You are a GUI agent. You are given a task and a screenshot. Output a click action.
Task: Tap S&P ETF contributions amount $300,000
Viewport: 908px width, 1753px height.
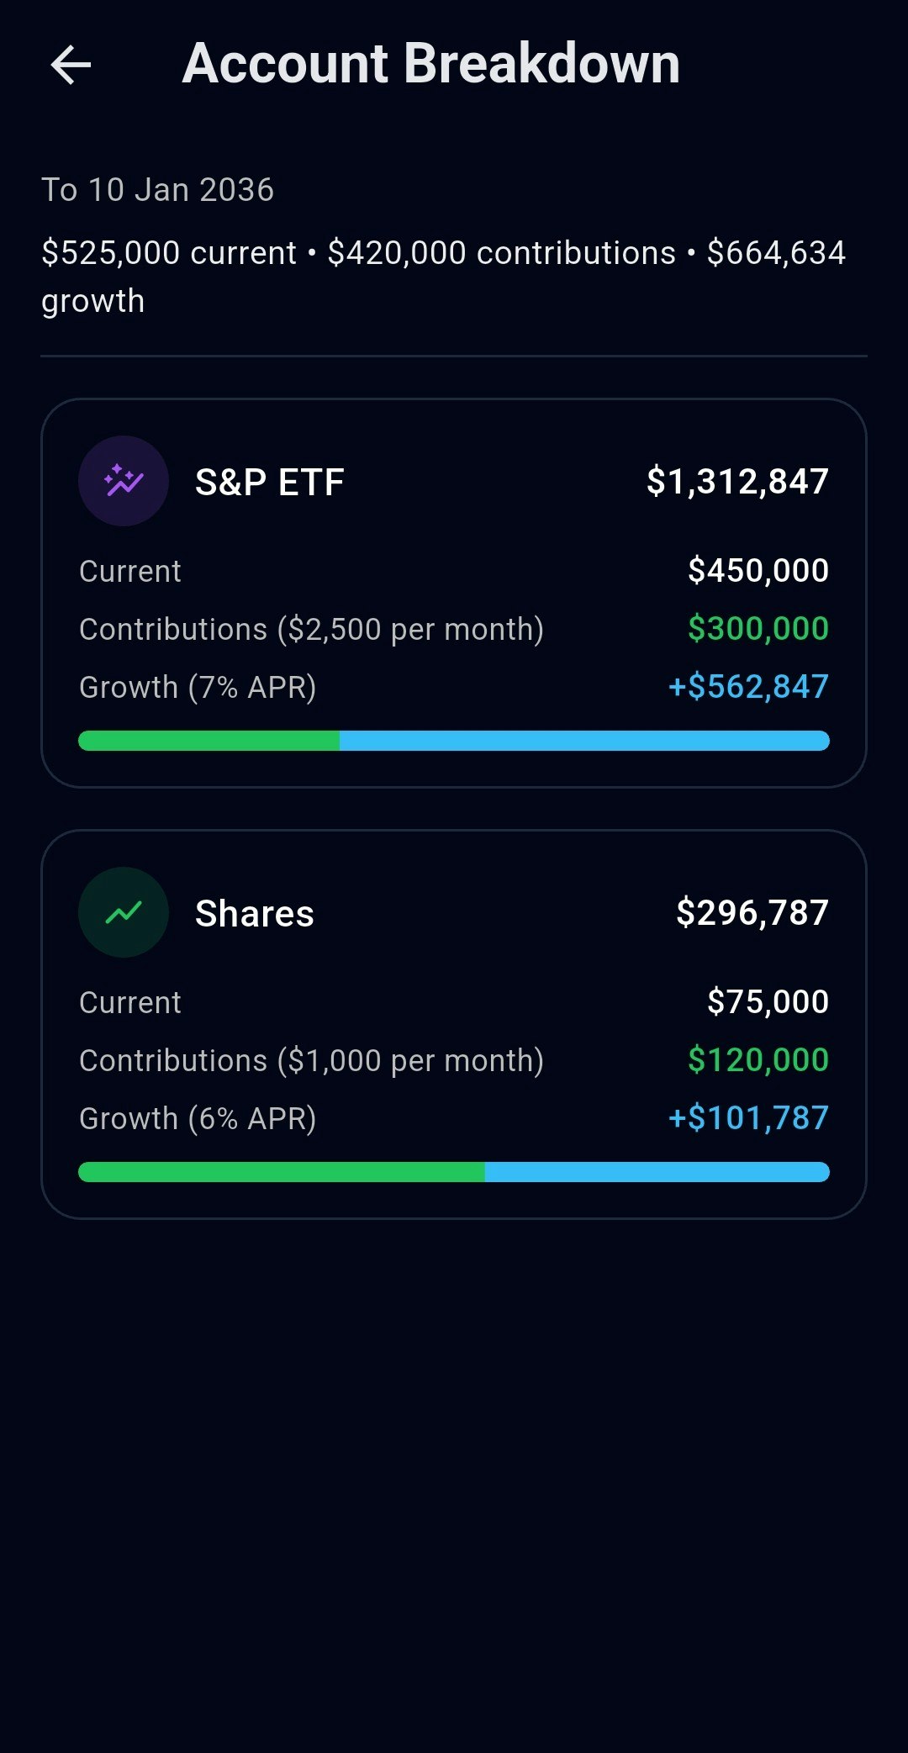758,629
